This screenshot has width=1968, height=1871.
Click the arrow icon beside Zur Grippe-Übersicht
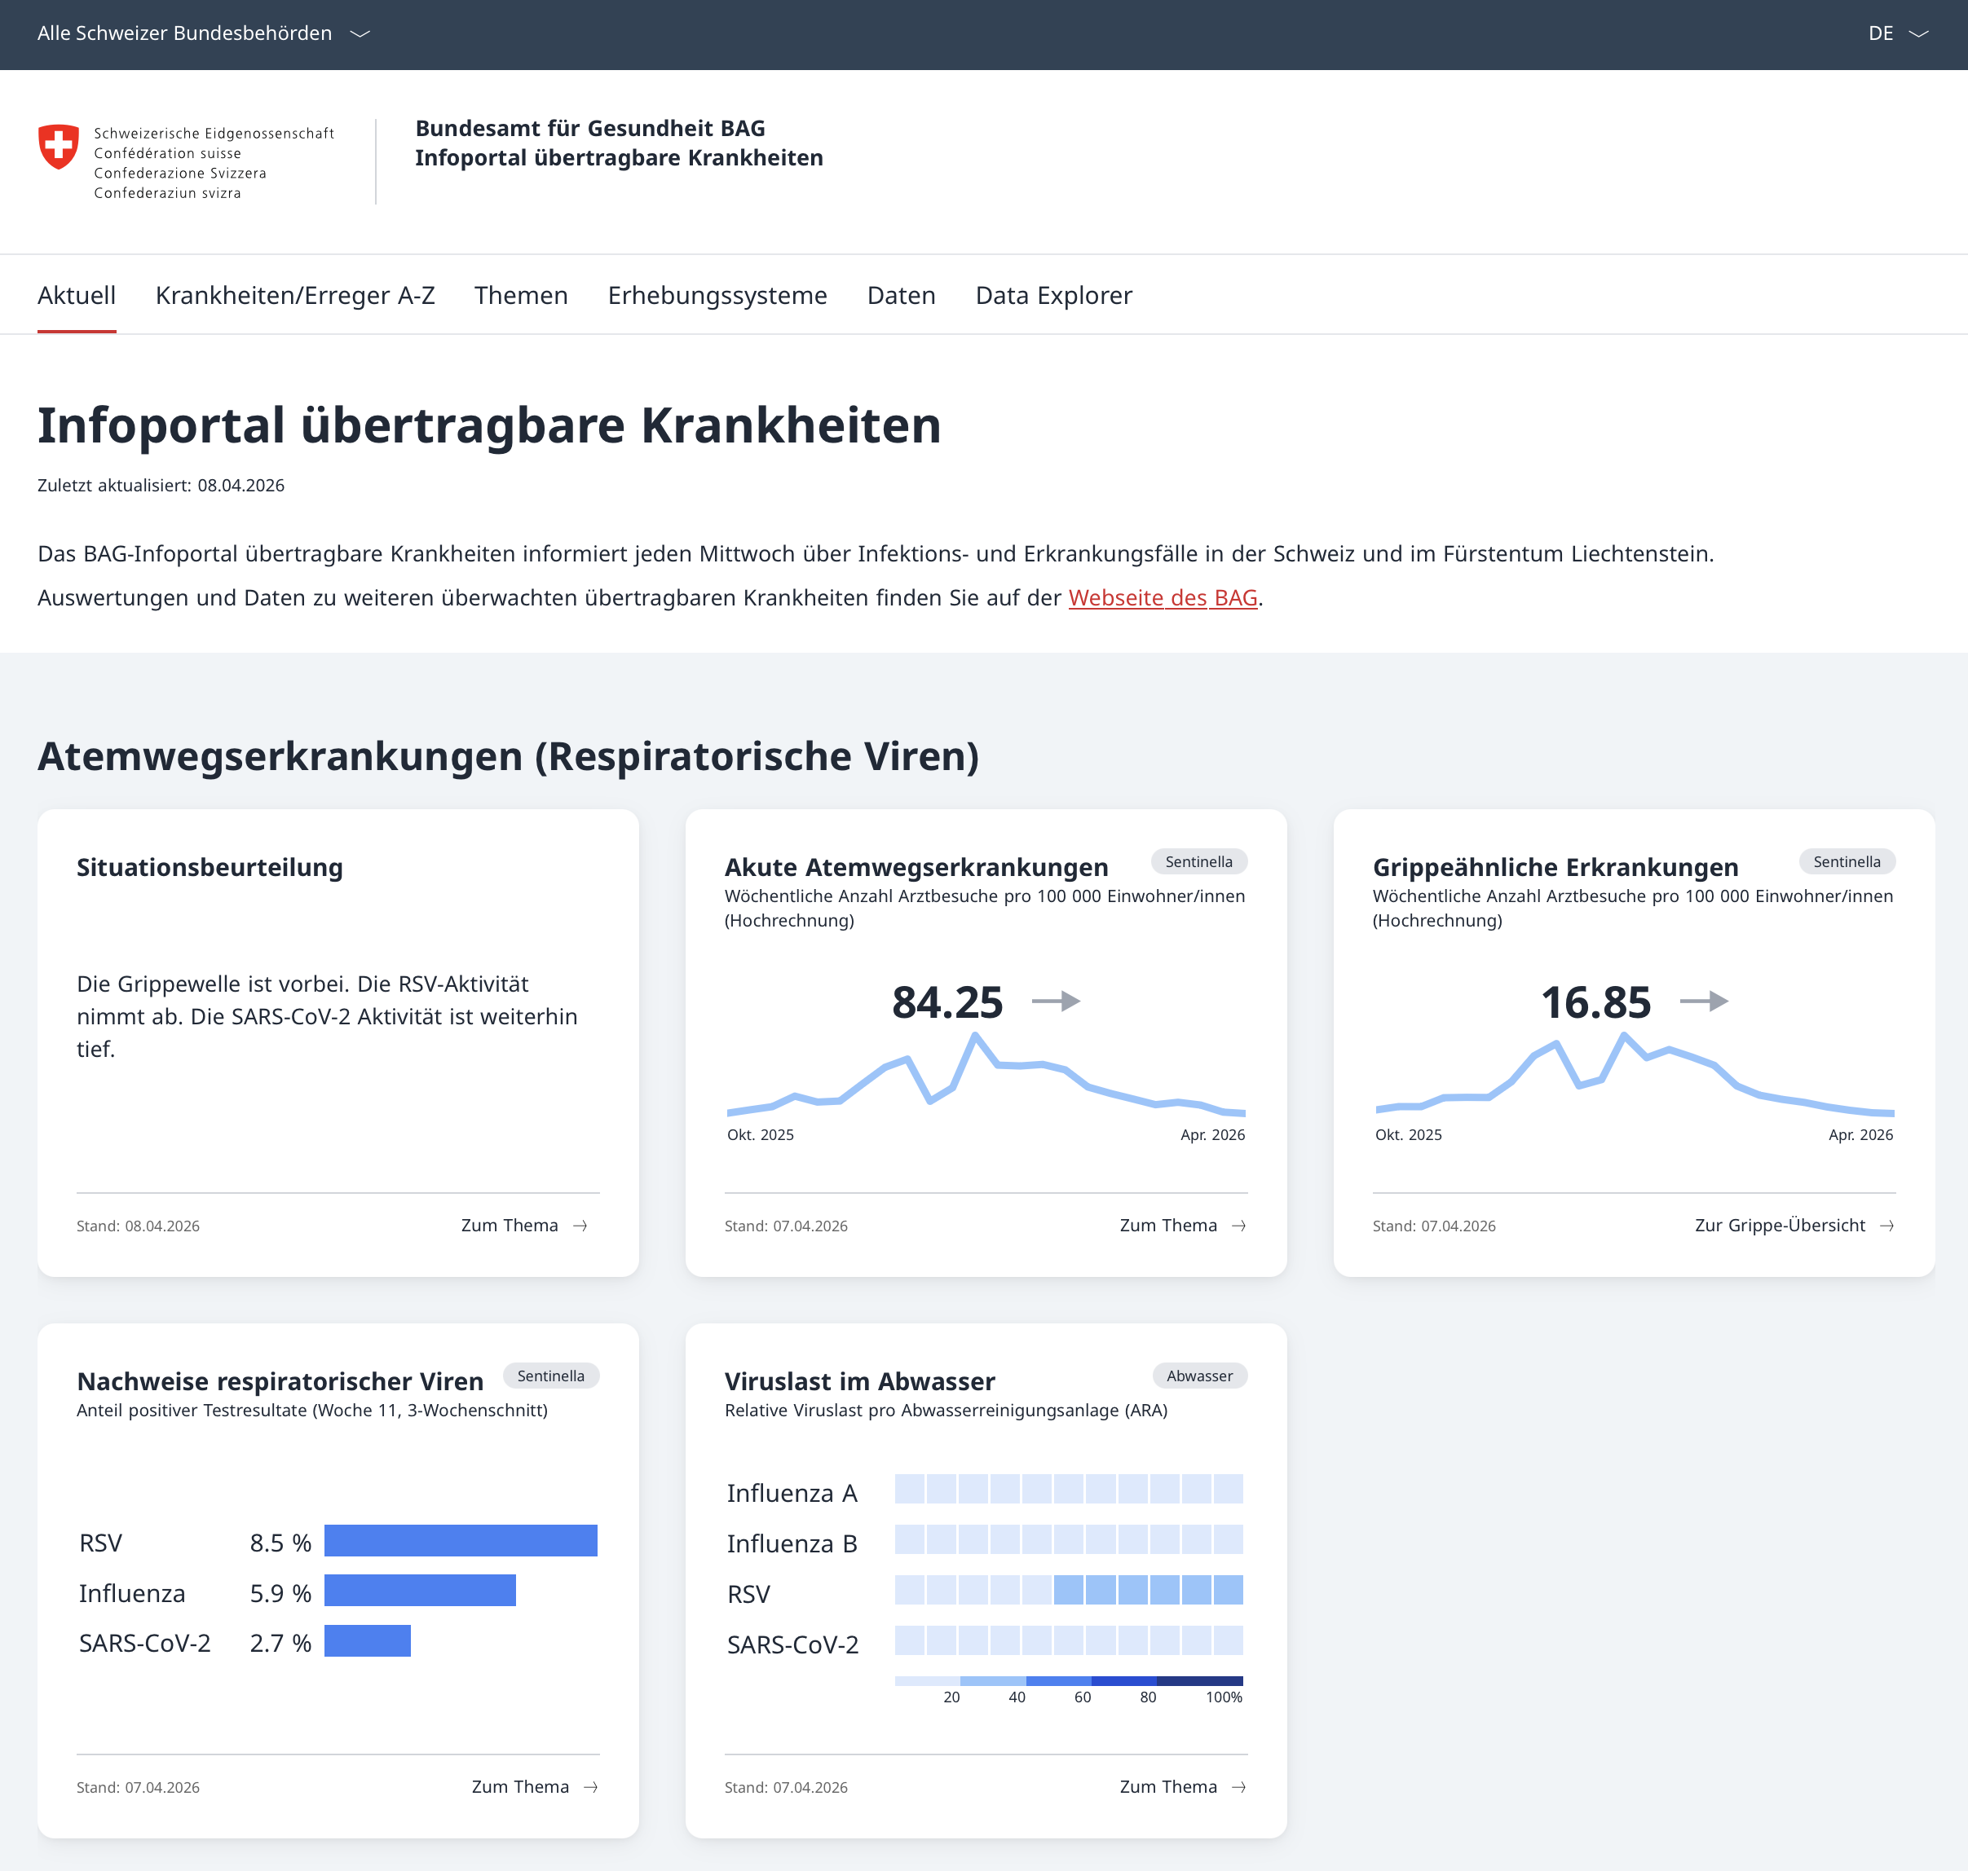1886,1226
